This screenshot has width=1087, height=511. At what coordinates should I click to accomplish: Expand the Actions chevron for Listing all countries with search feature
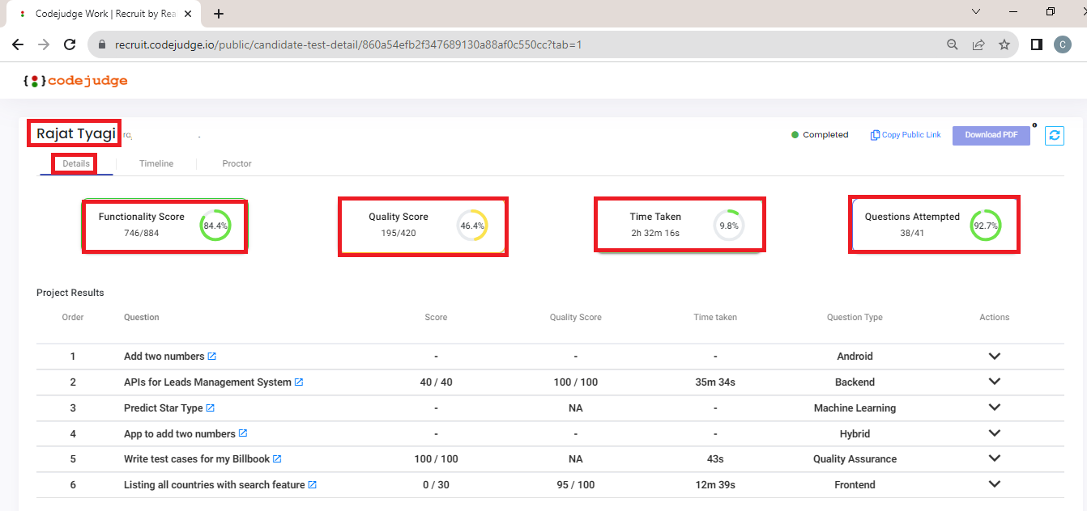994,484
